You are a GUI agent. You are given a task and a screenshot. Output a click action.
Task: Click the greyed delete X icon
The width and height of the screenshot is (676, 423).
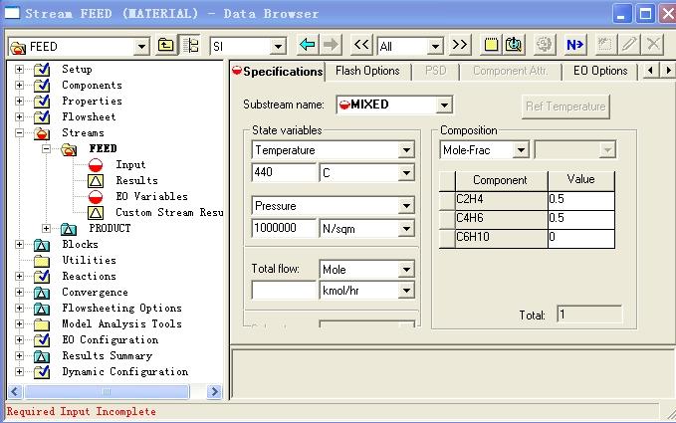click(x=653, y=45)
